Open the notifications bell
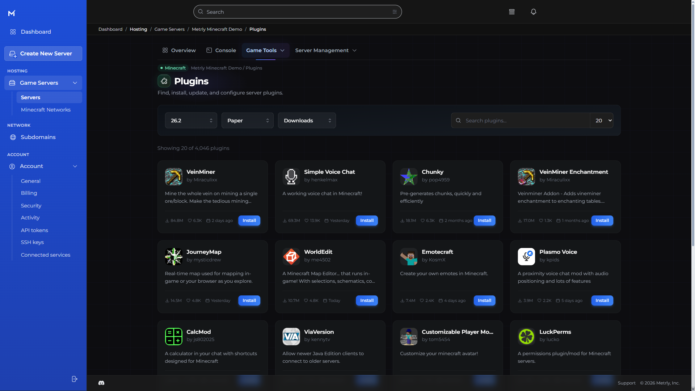The image size is (695, 391). click(x=533, y=12)
